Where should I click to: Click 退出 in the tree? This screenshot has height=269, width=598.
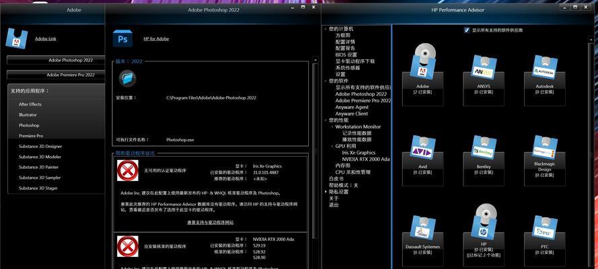point(334,205)
